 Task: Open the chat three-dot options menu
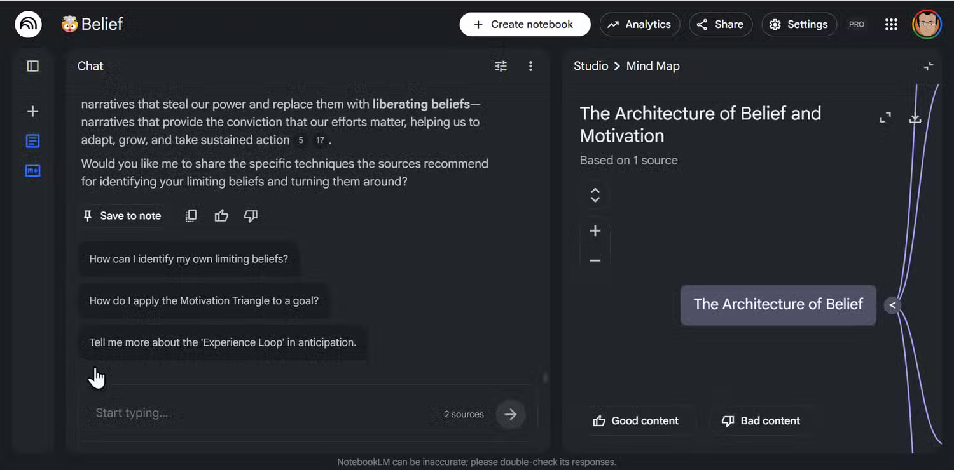[530, 66]
